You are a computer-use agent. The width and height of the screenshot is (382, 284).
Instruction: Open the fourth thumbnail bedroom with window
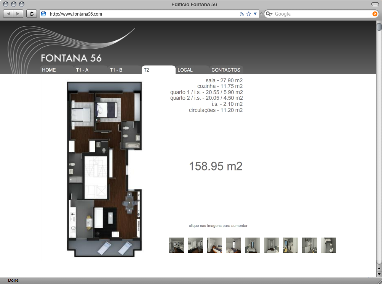click(x=233, y=245)
